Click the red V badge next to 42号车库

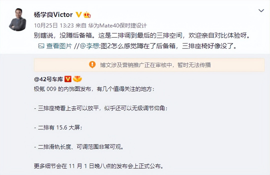(x=68, y=79)
